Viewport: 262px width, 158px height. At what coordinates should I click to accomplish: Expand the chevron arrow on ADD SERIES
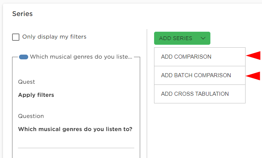203,38
